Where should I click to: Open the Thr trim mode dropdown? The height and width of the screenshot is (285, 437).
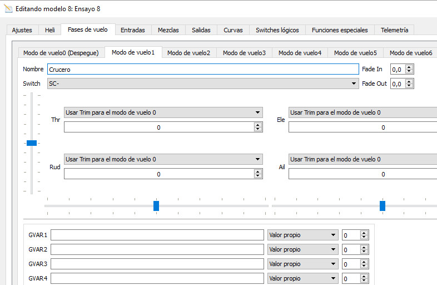pos(257,112)
